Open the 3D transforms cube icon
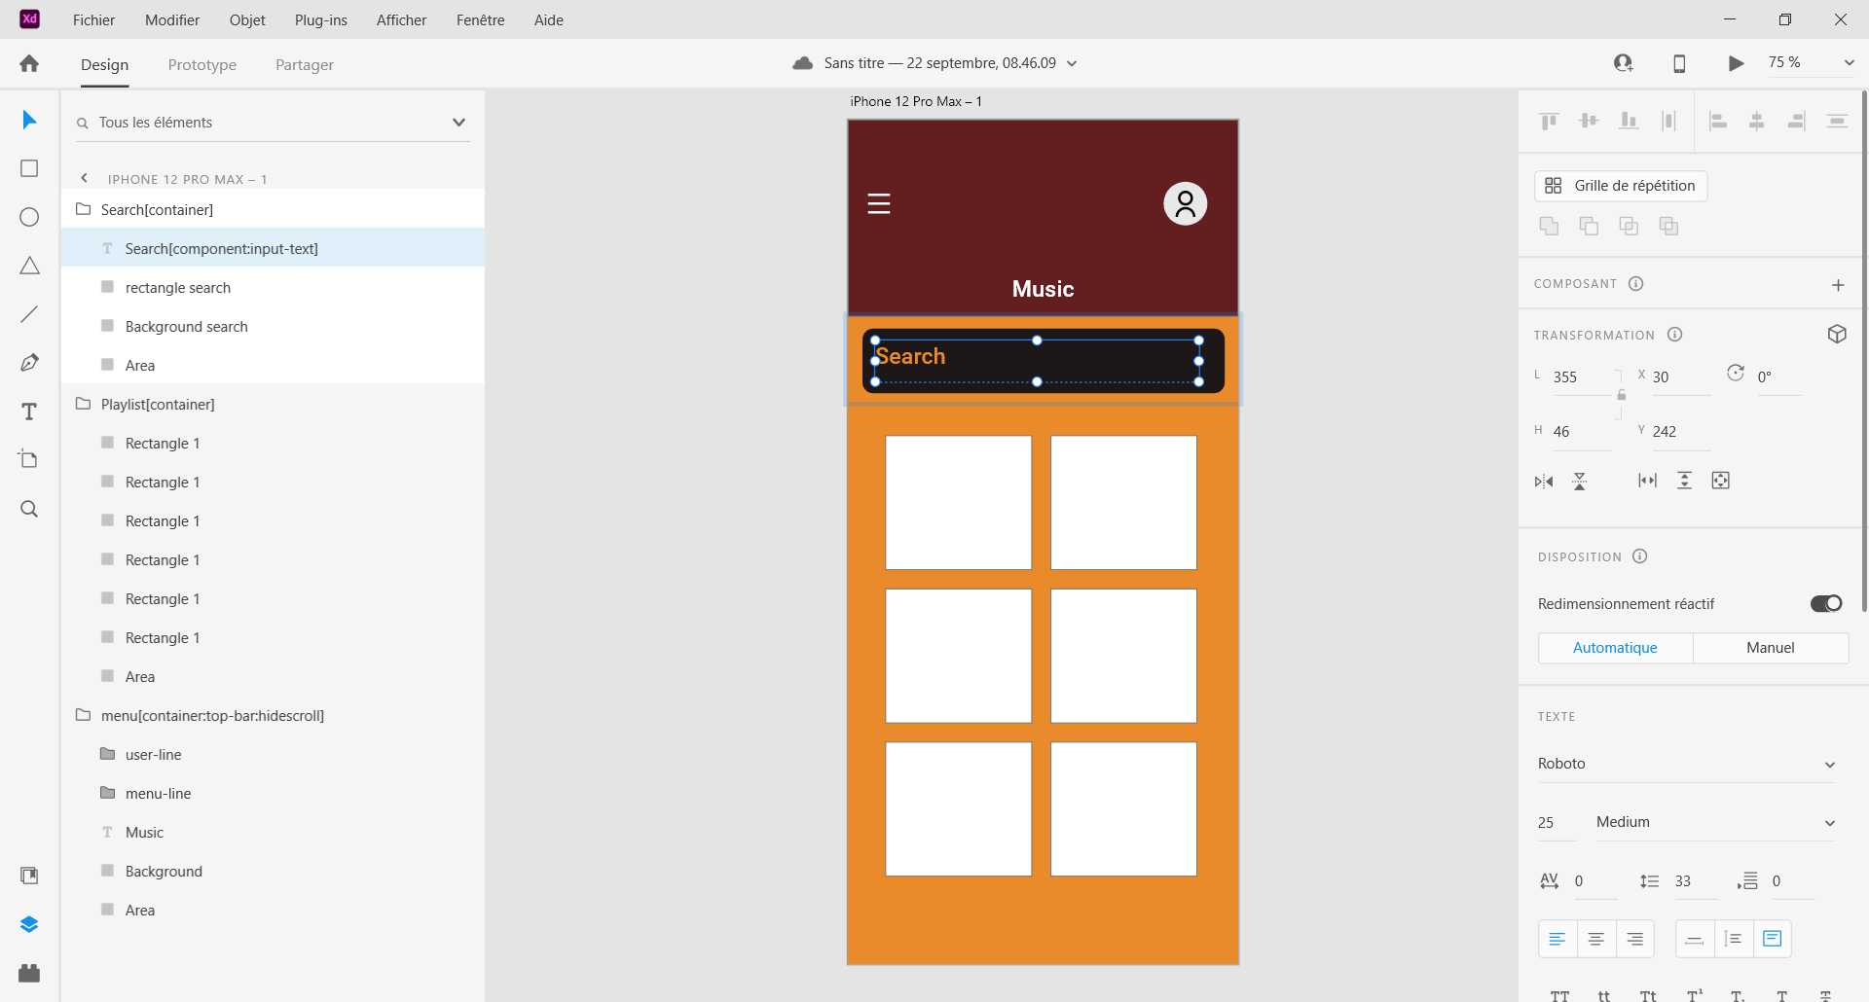Viewport: 1869px width, 1002px height. click(x=1837, y=334)
